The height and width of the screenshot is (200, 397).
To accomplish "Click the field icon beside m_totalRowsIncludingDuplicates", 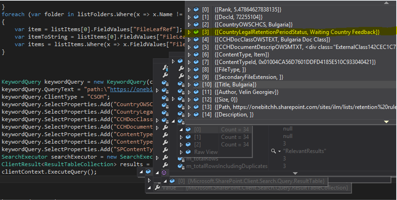I will (181, 166).
